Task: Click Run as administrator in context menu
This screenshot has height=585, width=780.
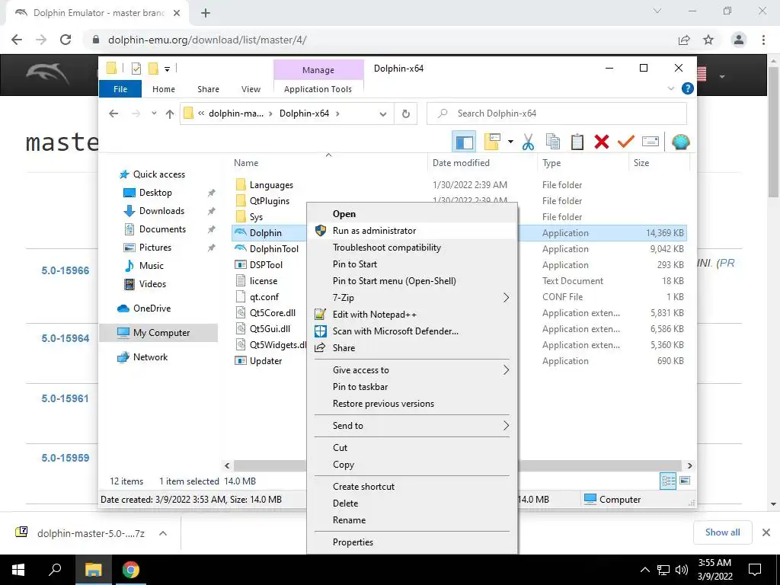Action: [x=413, y=231]
